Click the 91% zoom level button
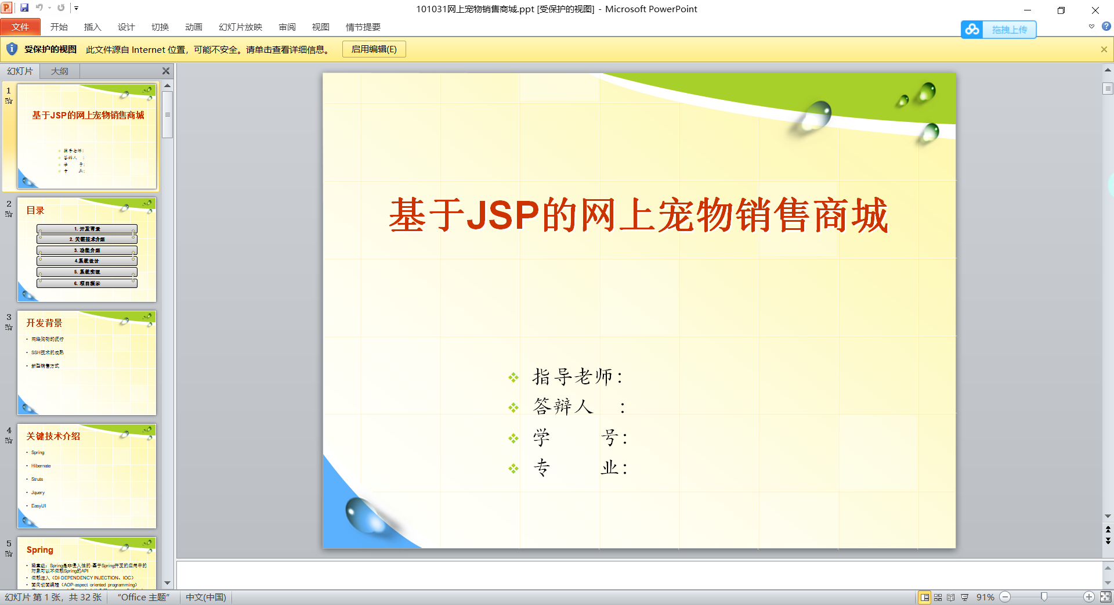The width and height of the screenshot is (1114, 605). 985,597
